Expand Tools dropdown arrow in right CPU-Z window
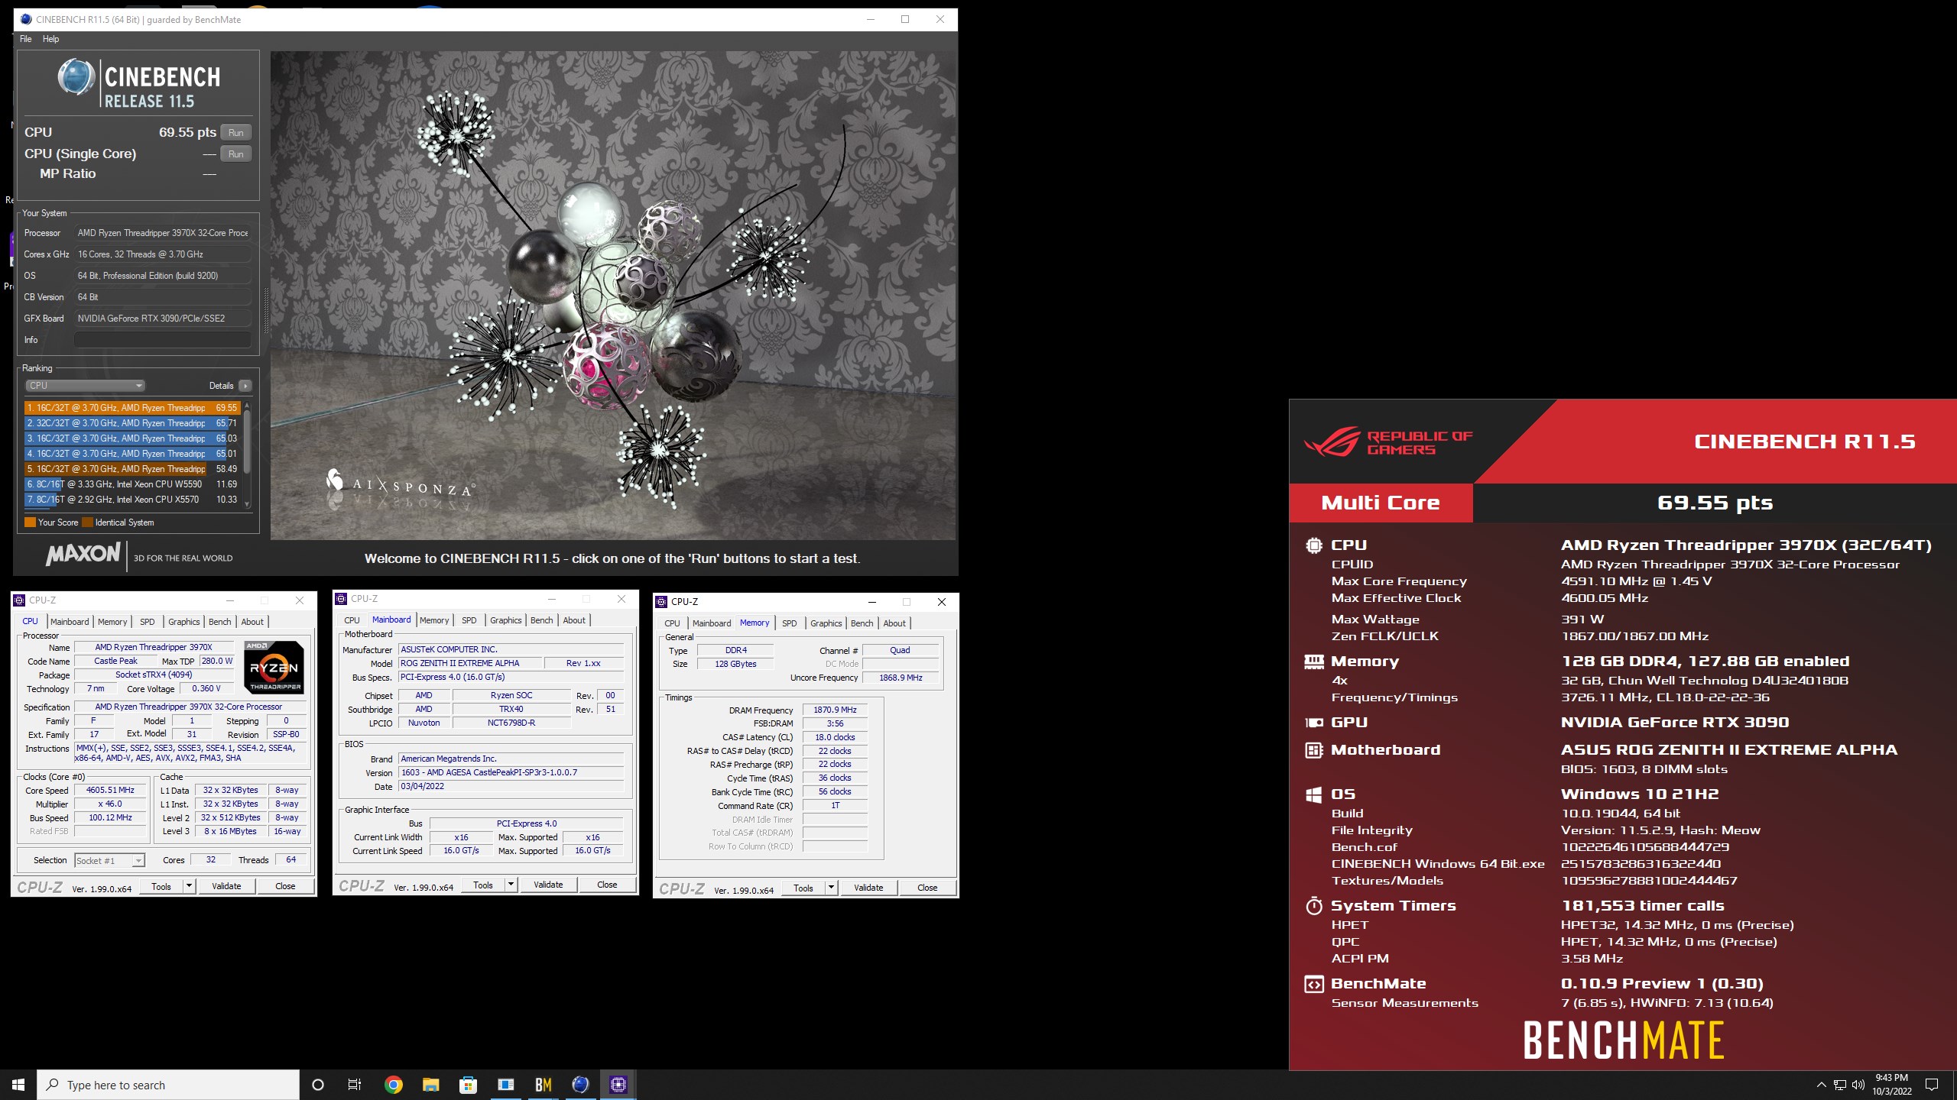Viewport: 1957px width, 1100px height. [832, 888]
